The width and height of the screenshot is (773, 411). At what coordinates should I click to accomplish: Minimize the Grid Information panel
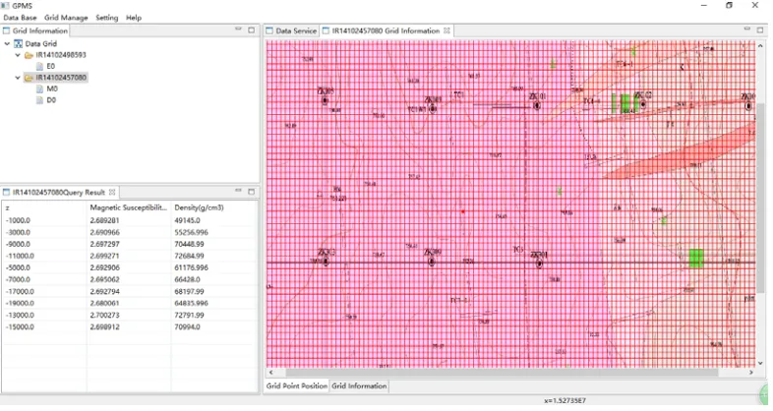(238, 29)
